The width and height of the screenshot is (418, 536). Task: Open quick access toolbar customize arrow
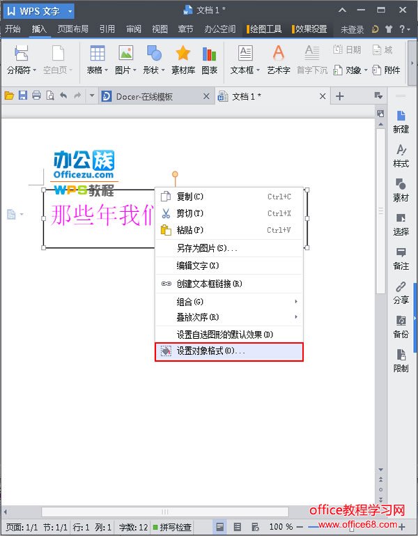pos(91,95)
